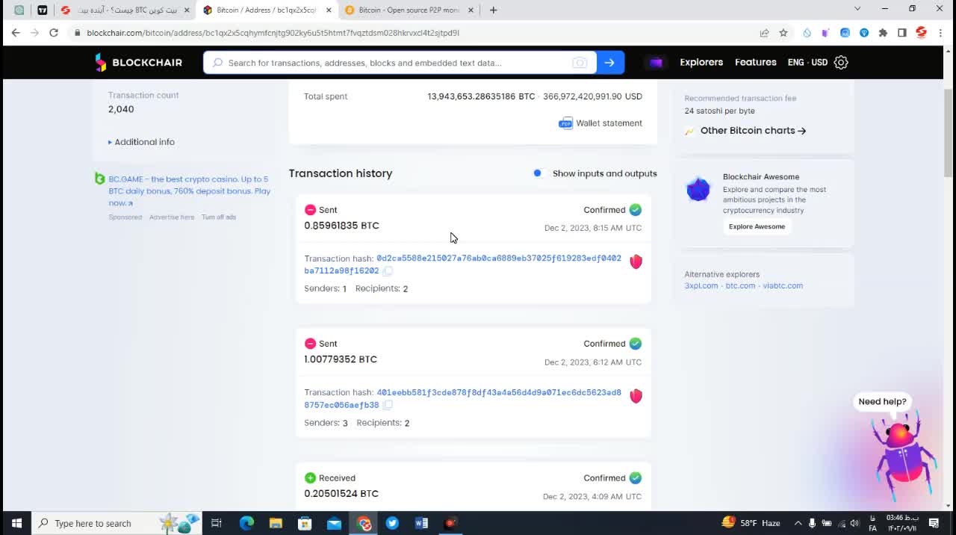Open the ENG · USD language selector
This screenshot has width=956, height=535.
[807, 63]
